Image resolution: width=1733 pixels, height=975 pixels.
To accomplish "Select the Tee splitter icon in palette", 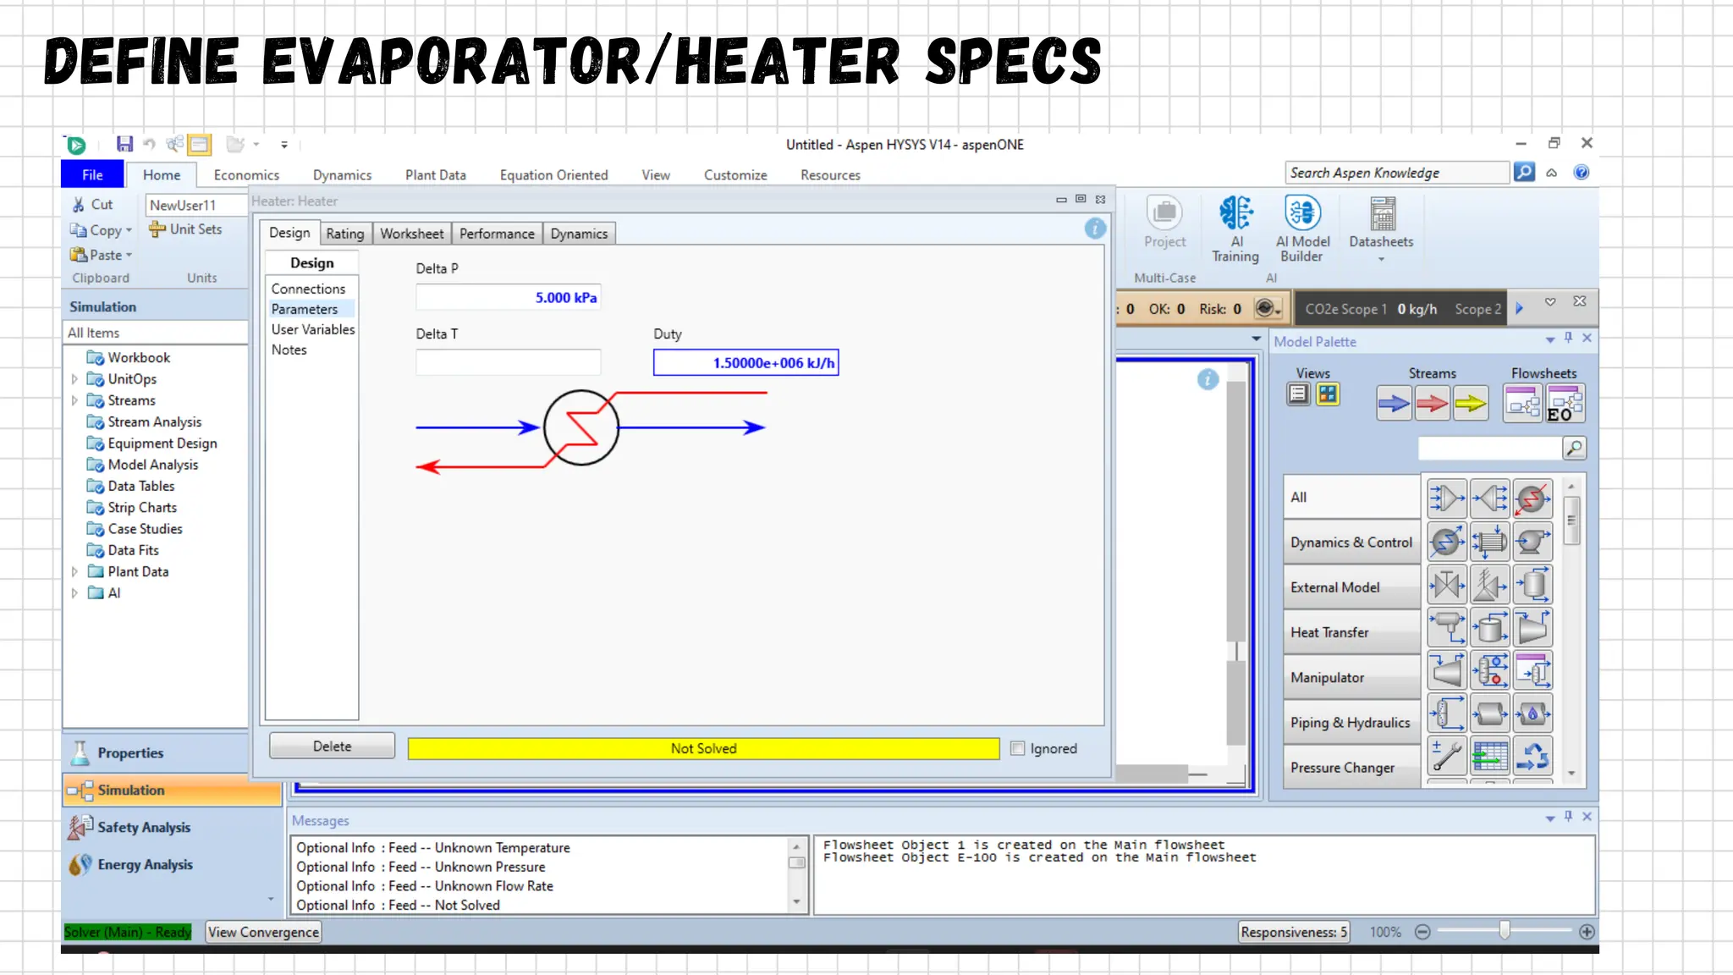I will [x=1490, y=498].
